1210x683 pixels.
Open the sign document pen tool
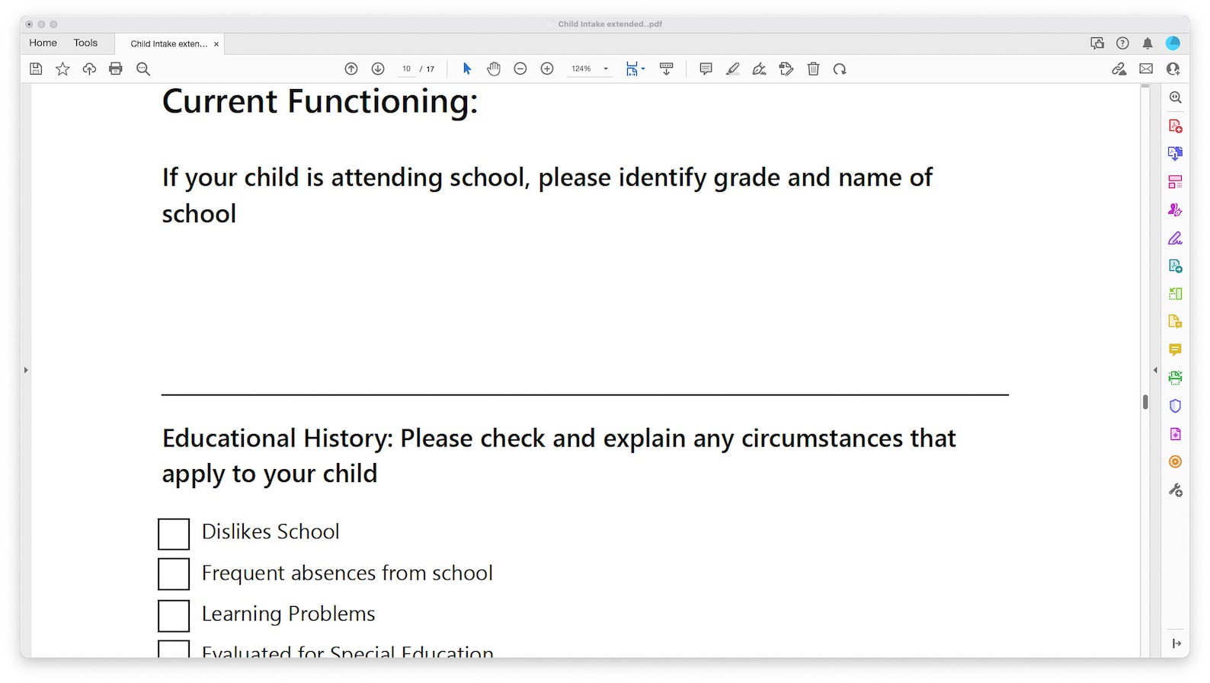coord(760,69)
